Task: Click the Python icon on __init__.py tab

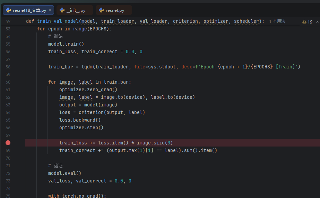Action: (x=62, y=10)
